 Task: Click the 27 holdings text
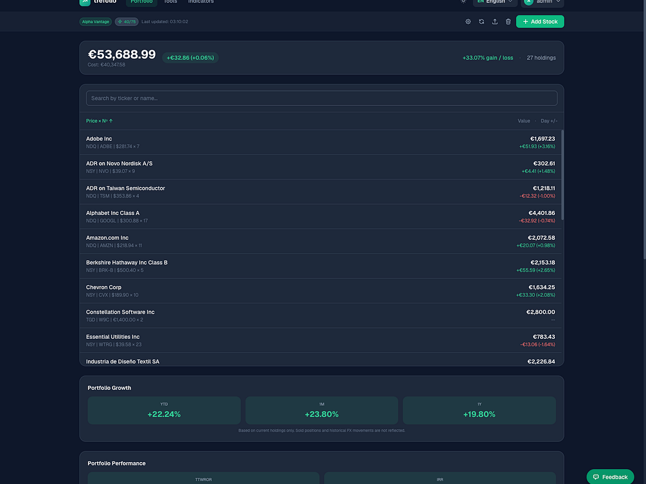[541, 57]
